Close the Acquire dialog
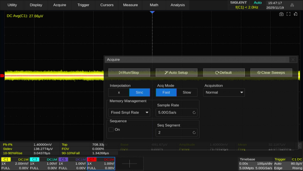This screenshot has height=171, width=303. click(293, 60)
